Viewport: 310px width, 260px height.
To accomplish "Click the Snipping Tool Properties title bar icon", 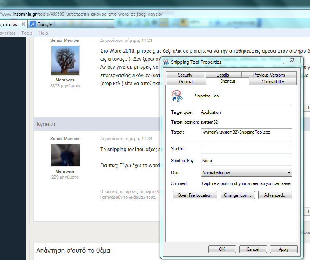I will tap(166, 62).
